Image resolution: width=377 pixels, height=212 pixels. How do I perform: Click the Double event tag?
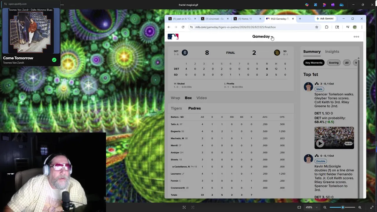[321, 161]
